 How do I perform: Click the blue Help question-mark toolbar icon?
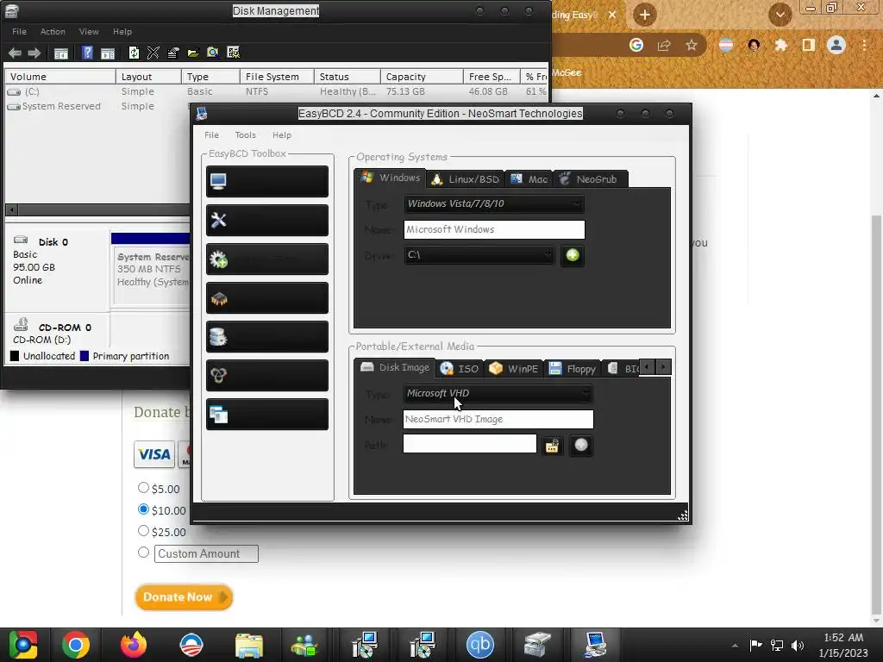[x=87, y=53]
